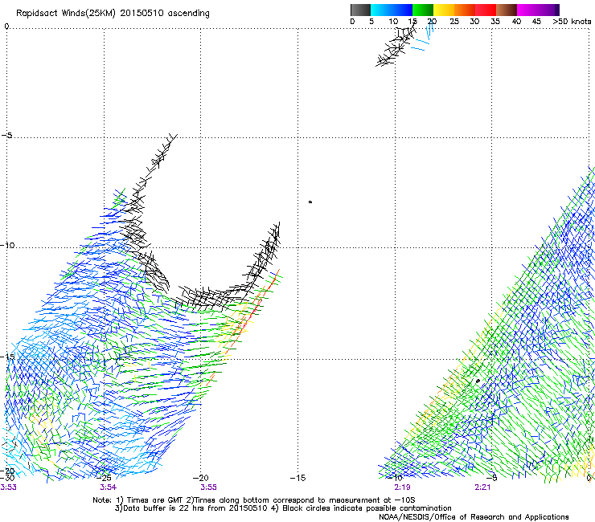The width and height of the screenshot is (595, 522).
Task: Click the magenta 40-45 knots legend segment
Action: click(x=527, y=10)
